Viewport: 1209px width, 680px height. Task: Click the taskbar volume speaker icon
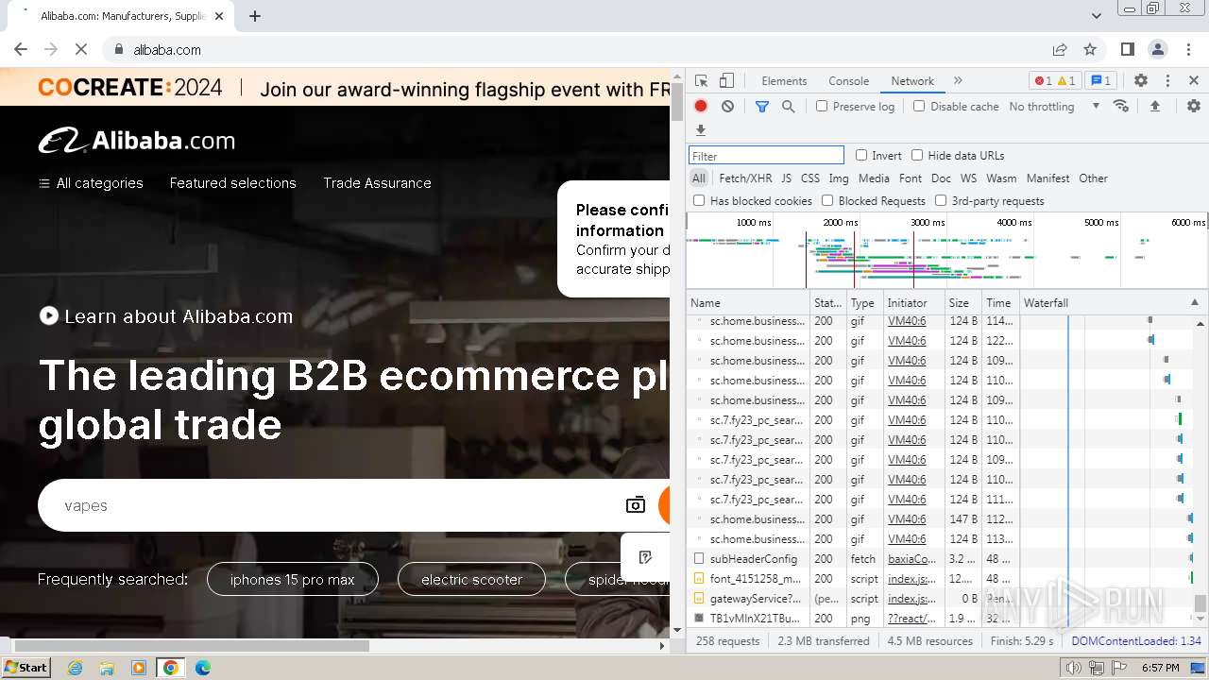tap(1074, 668)
